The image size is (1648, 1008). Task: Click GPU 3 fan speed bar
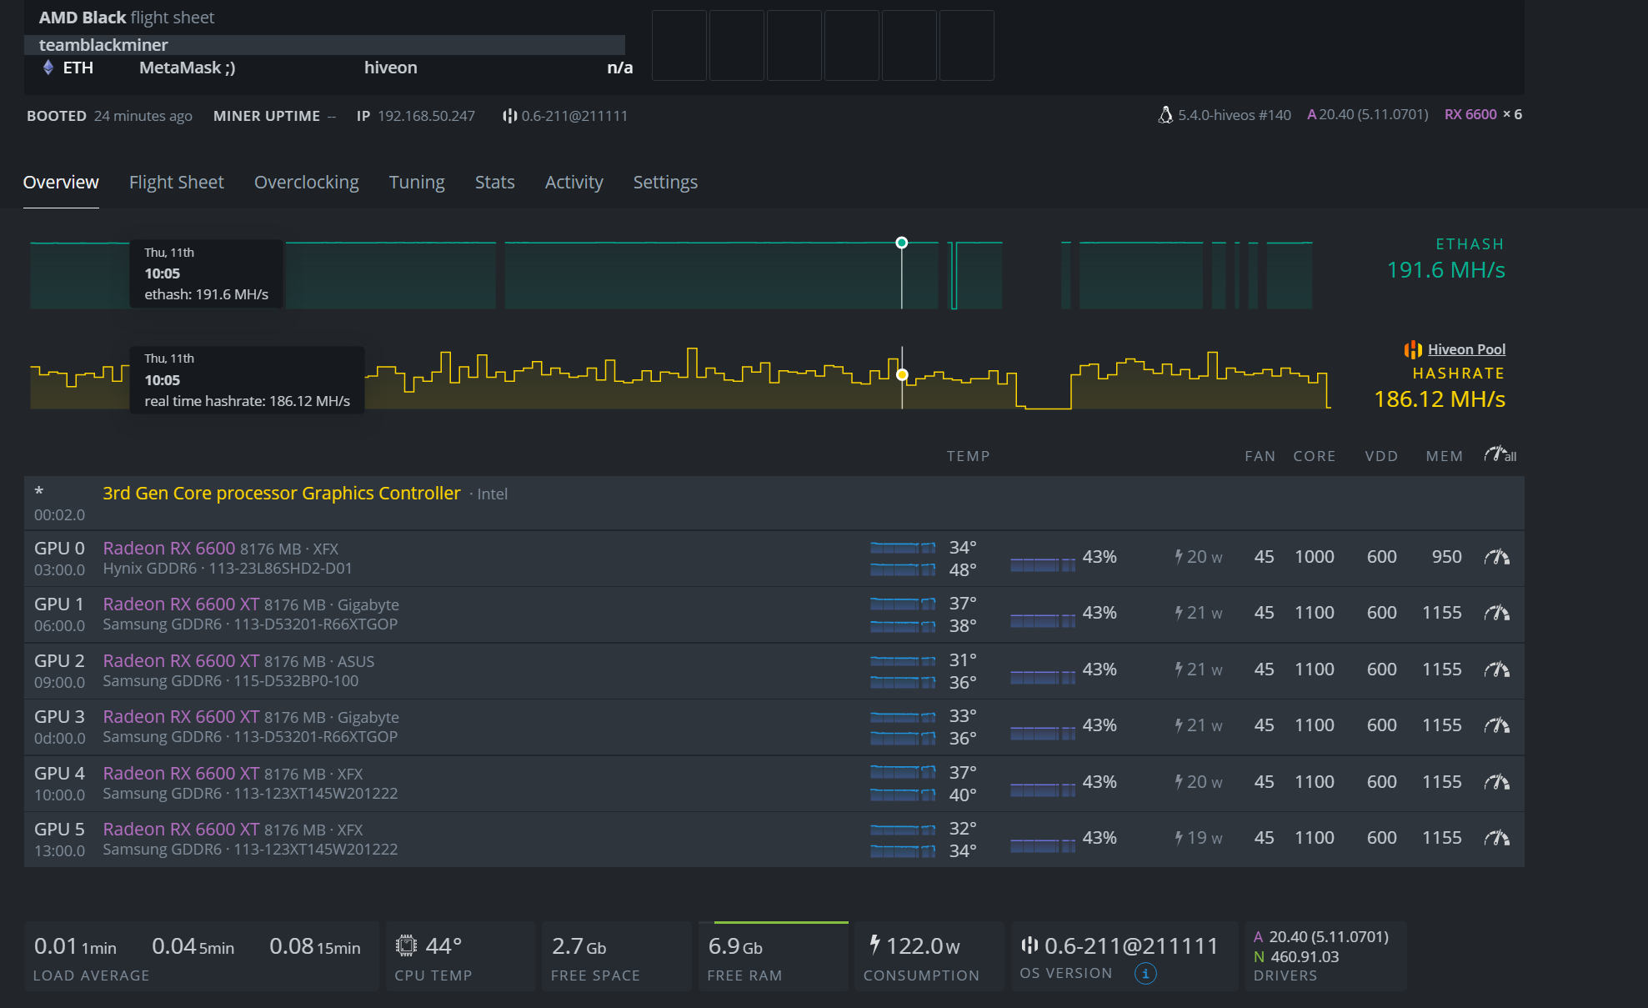[1043, 733]
